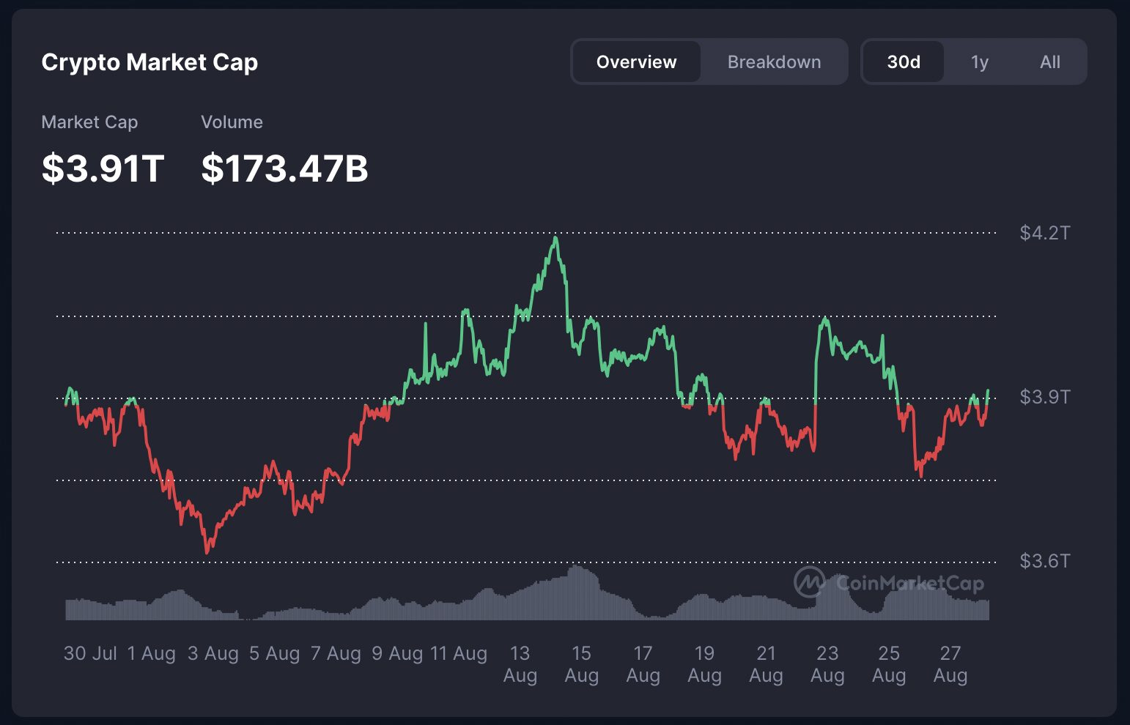Screen dimensions: 1130x725
Task: Click the 30 Jul date label
Action: click(x=90, y=653)
